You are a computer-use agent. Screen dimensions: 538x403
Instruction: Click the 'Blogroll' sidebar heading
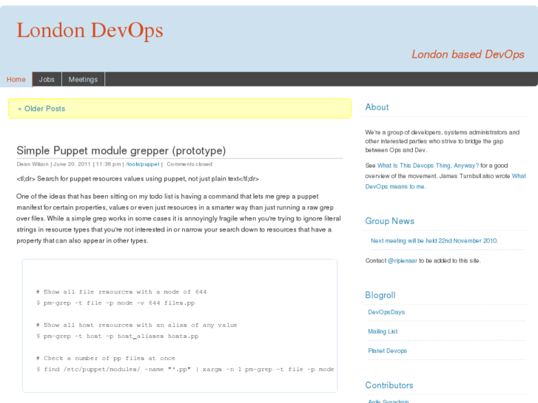point(380,295)
